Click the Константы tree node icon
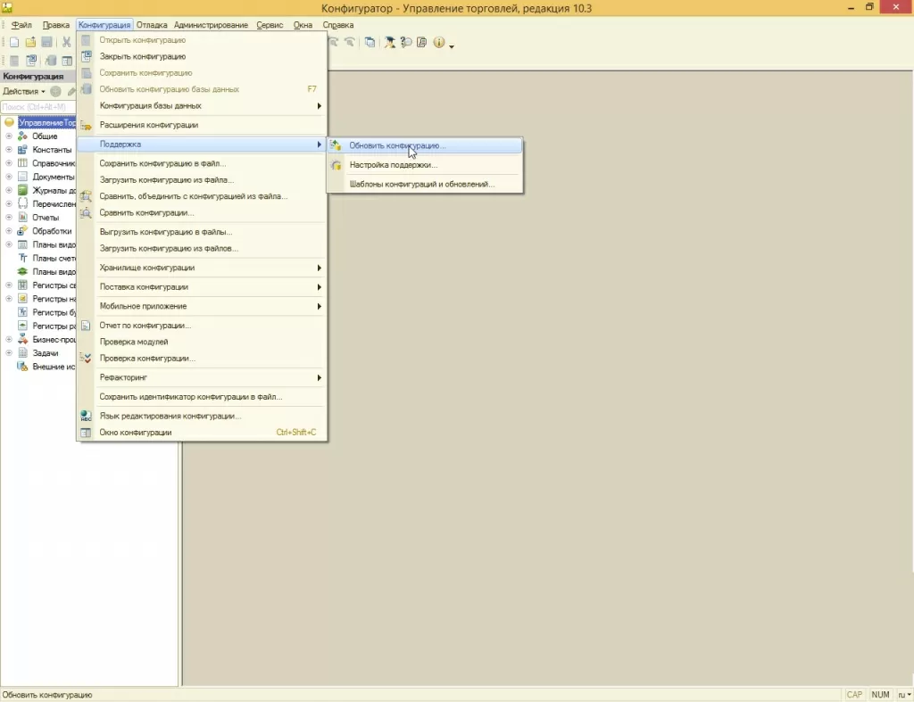 coord(22,150)
